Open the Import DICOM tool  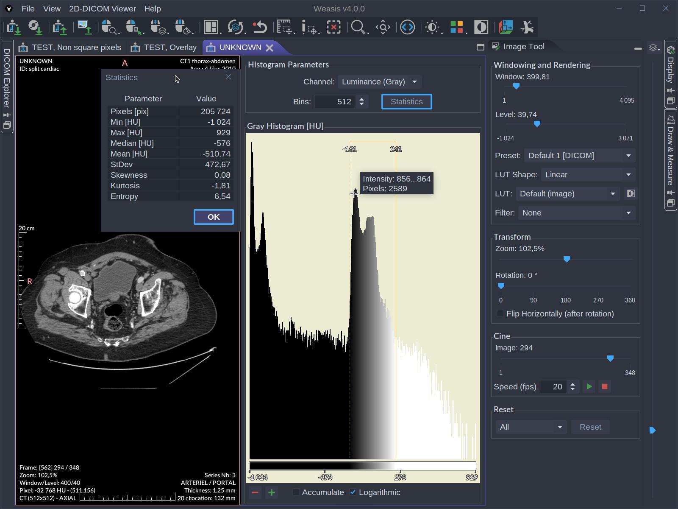click(x=13, y=27)
